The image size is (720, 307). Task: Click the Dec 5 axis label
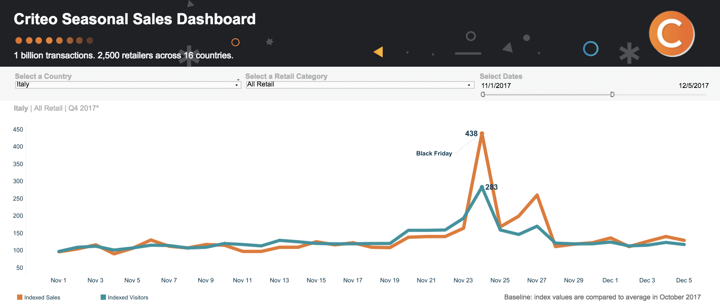pyautogui.click(x=684, y=280)
